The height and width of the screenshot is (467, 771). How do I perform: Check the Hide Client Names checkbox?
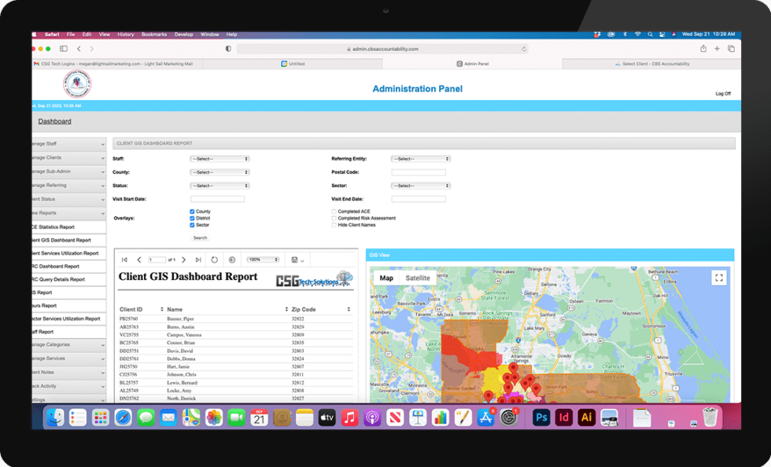[x=334, y=225]
